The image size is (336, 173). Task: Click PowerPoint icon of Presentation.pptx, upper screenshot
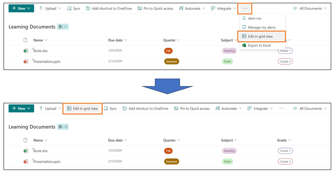(26, 61)
